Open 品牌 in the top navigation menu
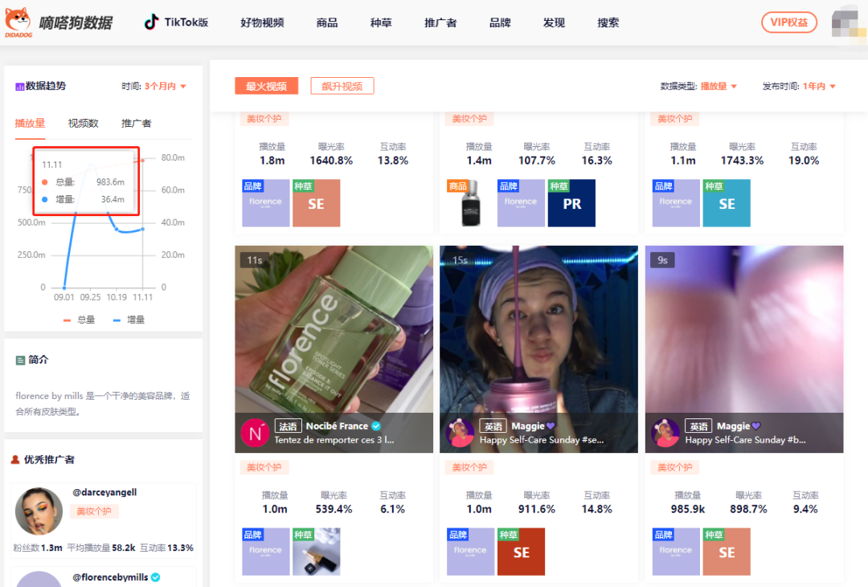 click(500, 22)
